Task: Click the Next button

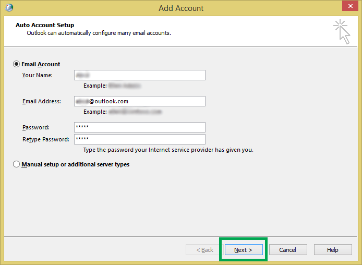Action: (x=244, y=250)
